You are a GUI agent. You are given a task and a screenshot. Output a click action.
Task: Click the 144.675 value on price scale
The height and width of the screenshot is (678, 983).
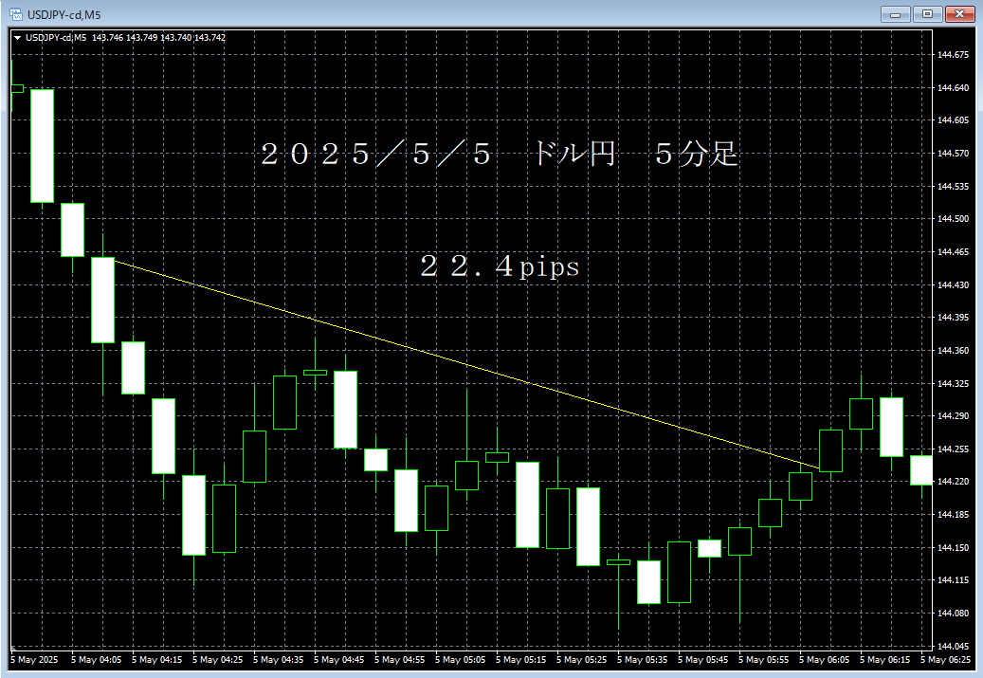955,54
